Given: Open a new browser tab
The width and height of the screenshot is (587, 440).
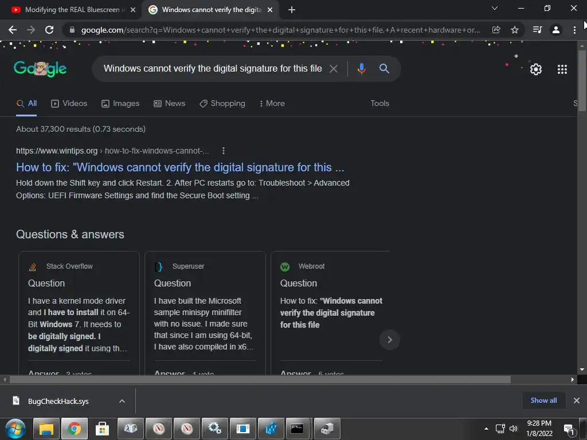Looking at the screenshot, I should click(x=292, y=10).
